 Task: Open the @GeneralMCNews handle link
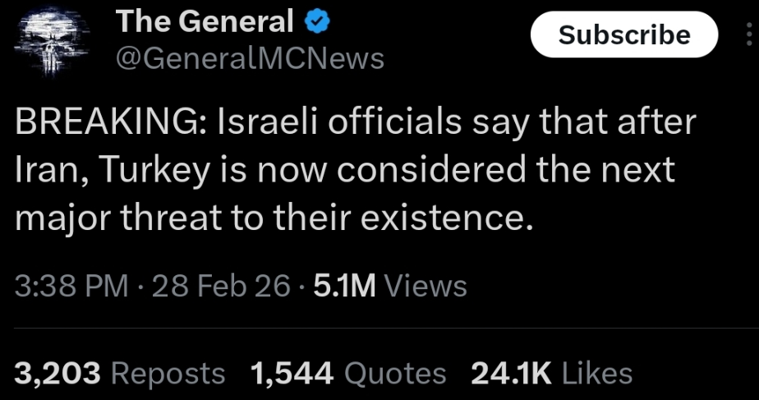click(x=251, y=59)
